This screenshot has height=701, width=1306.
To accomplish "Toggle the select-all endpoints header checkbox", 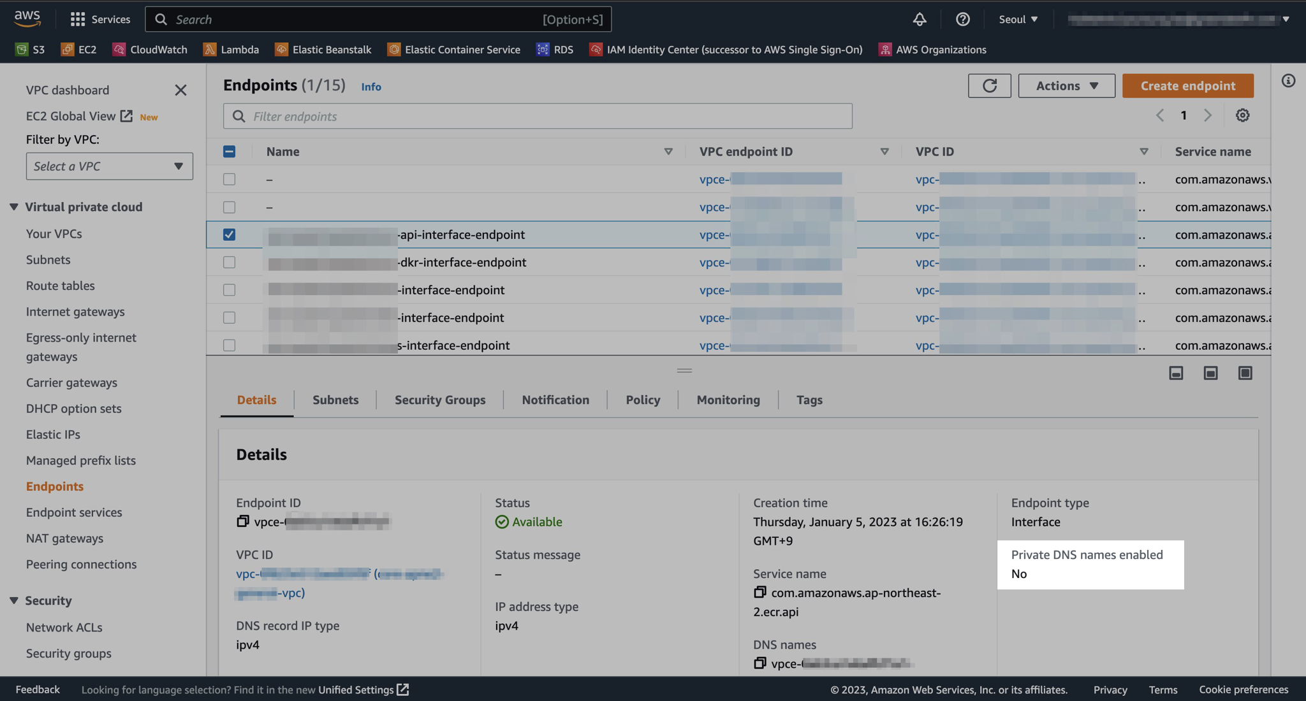I will point(229,151).
